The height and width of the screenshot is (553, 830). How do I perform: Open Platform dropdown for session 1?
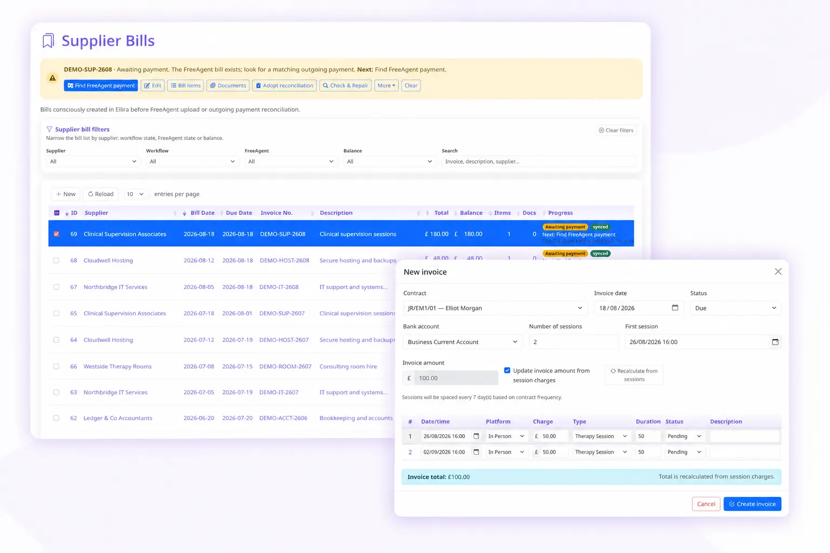coord(506,436)
